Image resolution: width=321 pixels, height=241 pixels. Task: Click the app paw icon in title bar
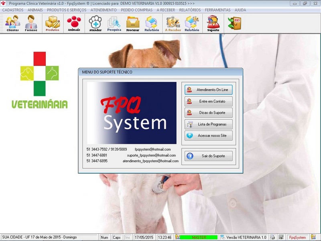3,3
